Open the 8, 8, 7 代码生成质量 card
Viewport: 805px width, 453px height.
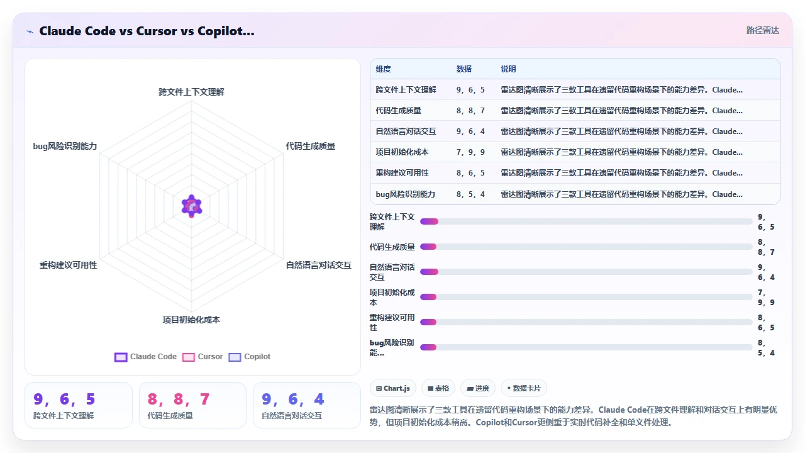pyautogui.click(x=192, y=405)
